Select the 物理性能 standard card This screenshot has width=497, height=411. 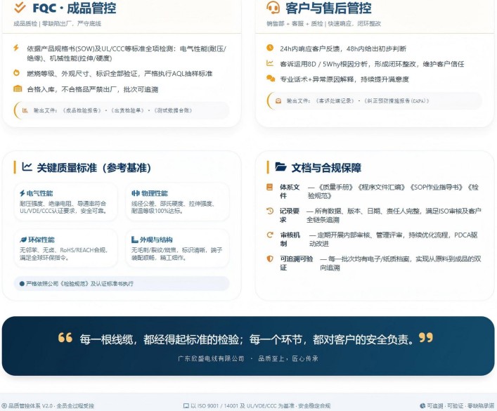pos(176,202)
